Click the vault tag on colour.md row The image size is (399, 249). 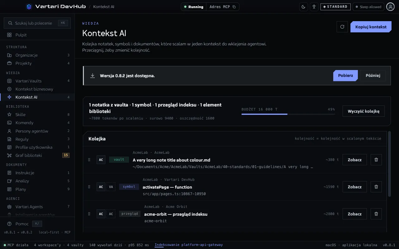click(119, 160)
